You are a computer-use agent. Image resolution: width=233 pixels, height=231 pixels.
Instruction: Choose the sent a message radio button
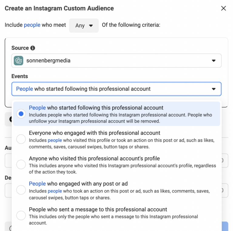[x=21, y=216]
